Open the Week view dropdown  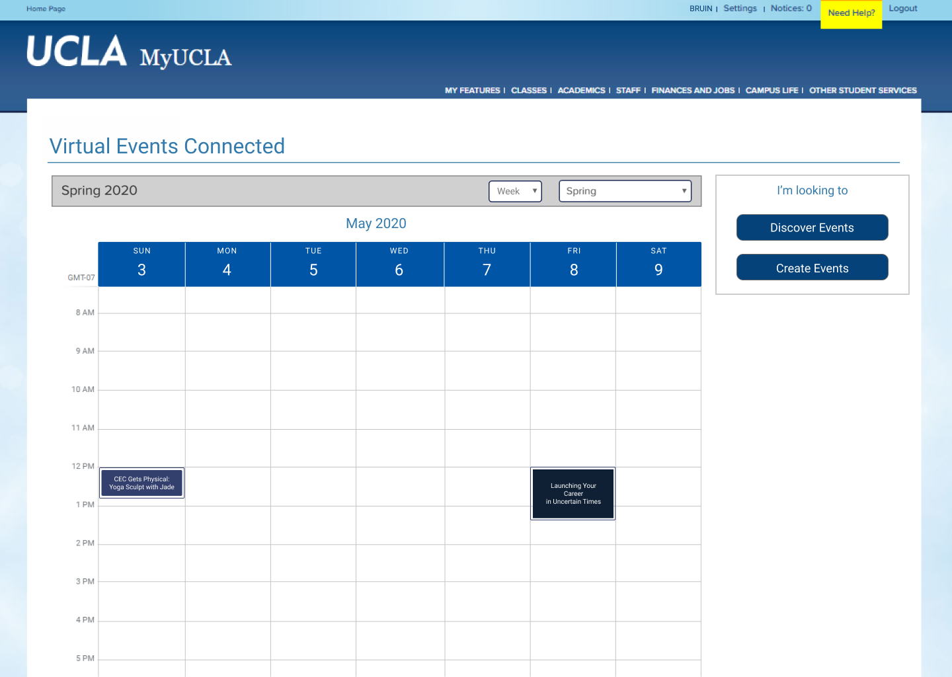click(x=515, y=191)
